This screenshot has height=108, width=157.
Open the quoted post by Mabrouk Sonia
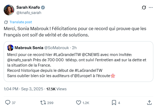(78, 62)
